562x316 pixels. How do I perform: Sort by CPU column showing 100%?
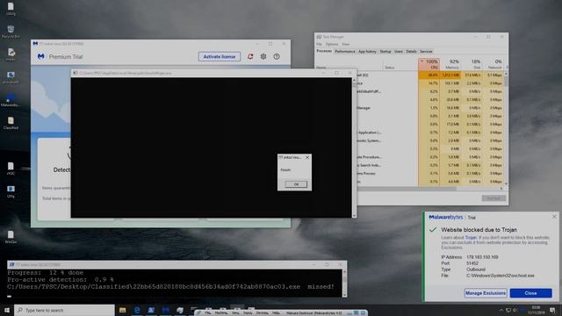(x=429, y=64)
